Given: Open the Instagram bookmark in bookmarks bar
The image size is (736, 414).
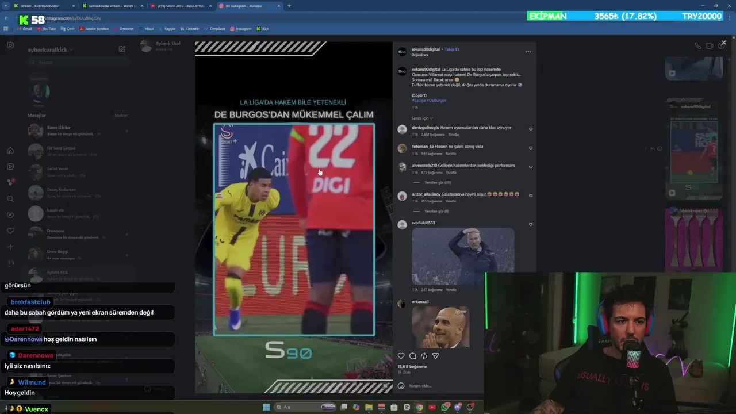Looking at the screenshot, I should coord(241,28).
